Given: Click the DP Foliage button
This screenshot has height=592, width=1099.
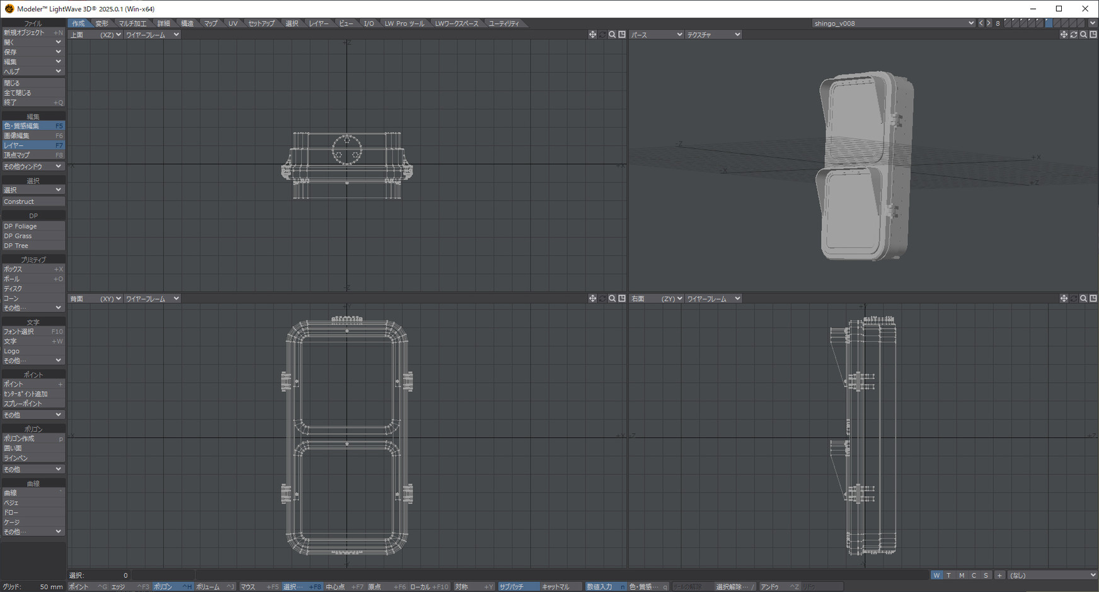Looking at the screenshot, I should 33,226.
